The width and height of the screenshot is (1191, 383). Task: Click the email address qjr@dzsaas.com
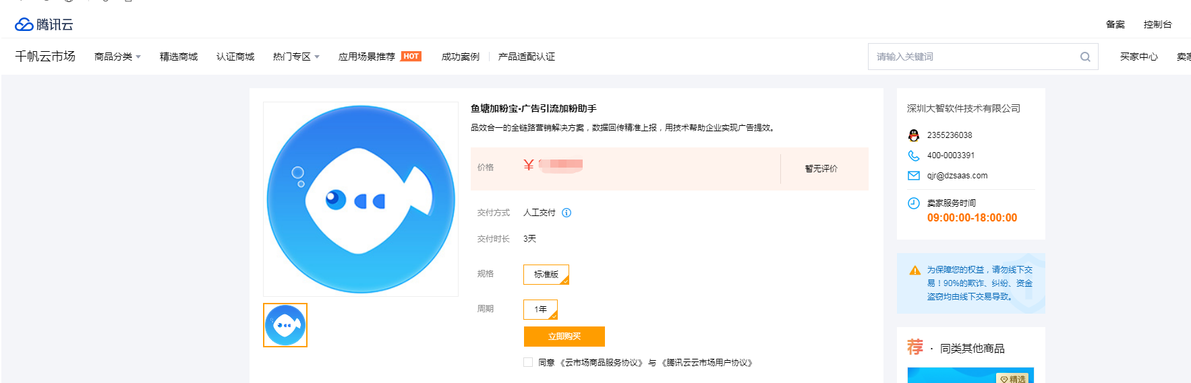tap(957, 176)
